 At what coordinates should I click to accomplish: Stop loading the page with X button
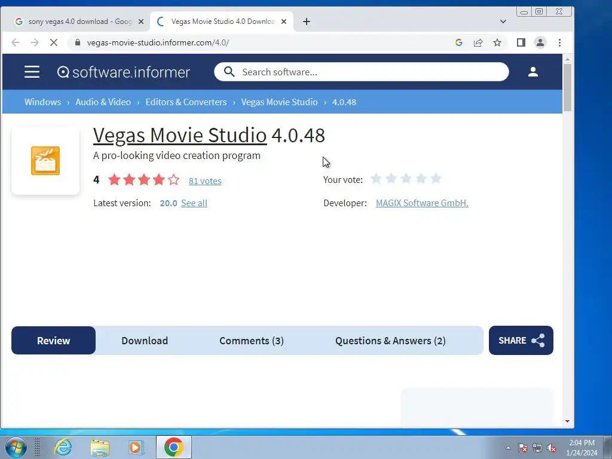54,42
